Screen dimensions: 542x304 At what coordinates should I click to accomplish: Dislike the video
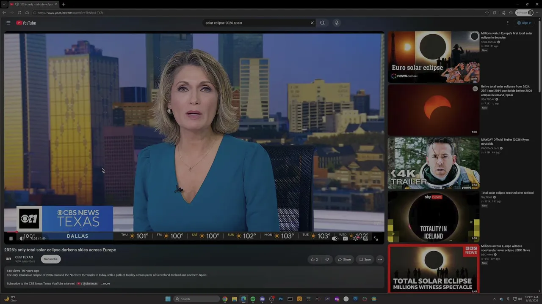pyautogui.click(x=327, y=259)
